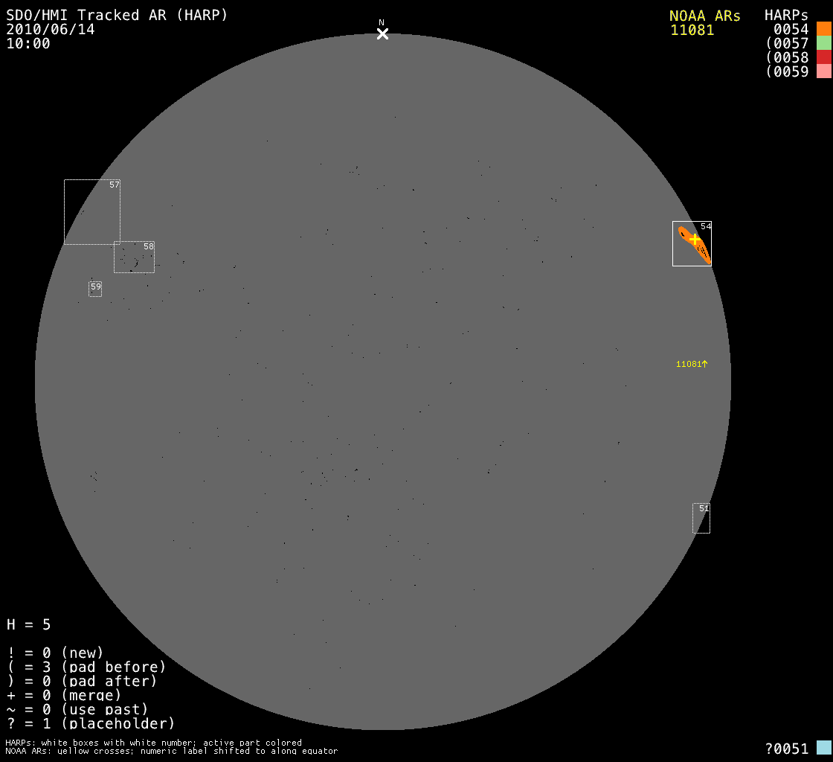Click the 10:00 time text
Image resolution: width=833 pixels, height=762 pixels.
28,43
